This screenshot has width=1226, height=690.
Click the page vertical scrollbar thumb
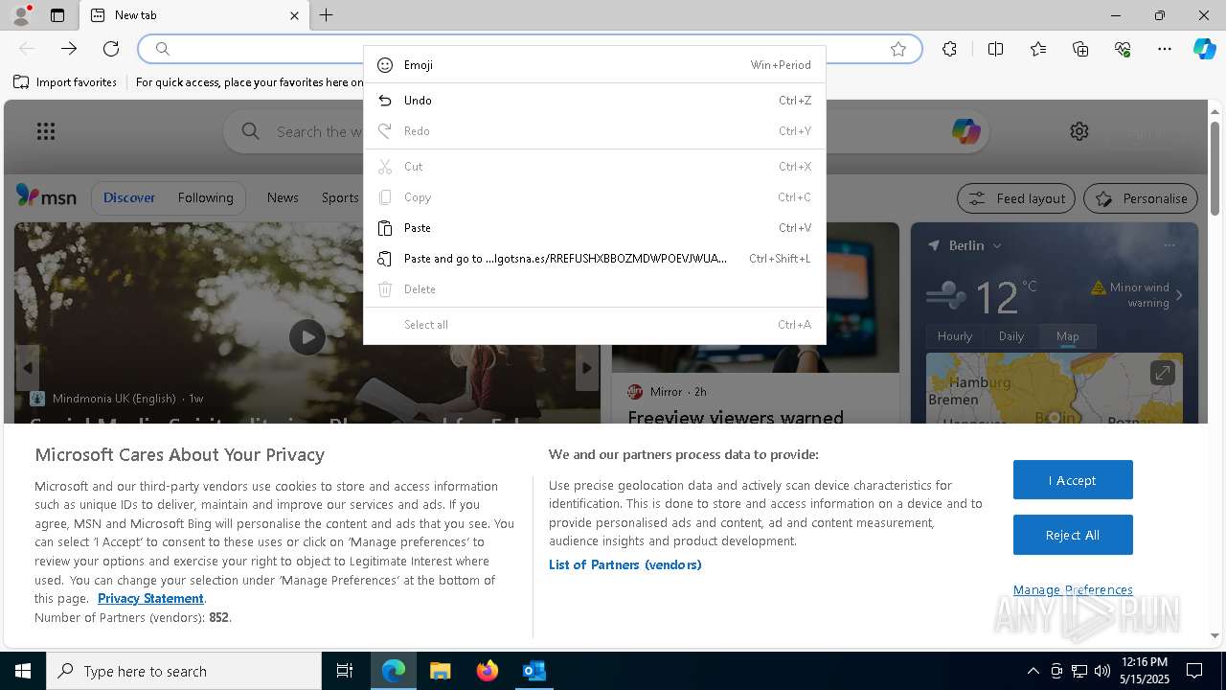pyautogui.click(x=1215, y=168)
